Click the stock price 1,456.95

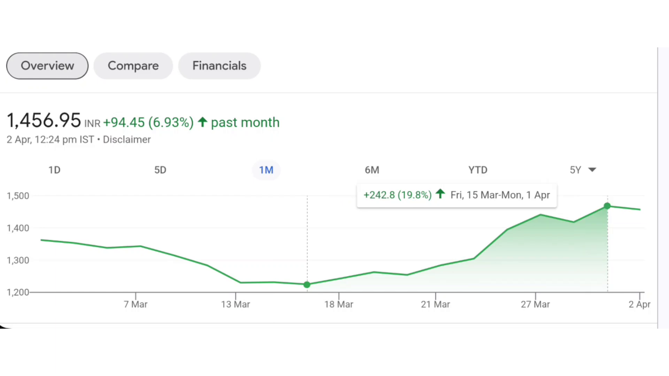point(44,120)
